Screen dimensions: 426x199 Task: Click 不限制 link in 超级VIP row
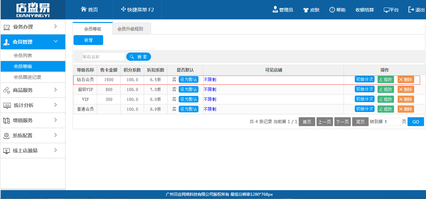tap(210, 89)
